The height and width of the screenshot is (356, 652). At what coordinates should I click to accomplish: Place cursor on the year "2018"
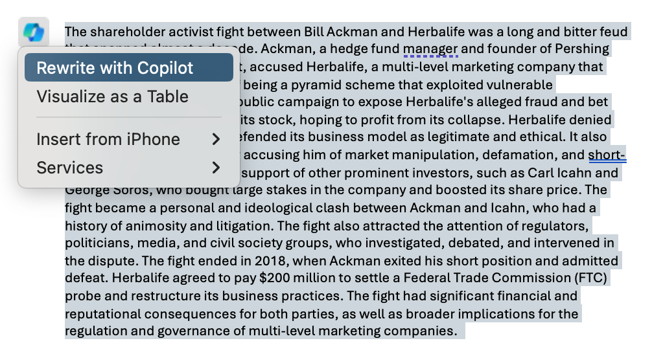click(270, 261)
